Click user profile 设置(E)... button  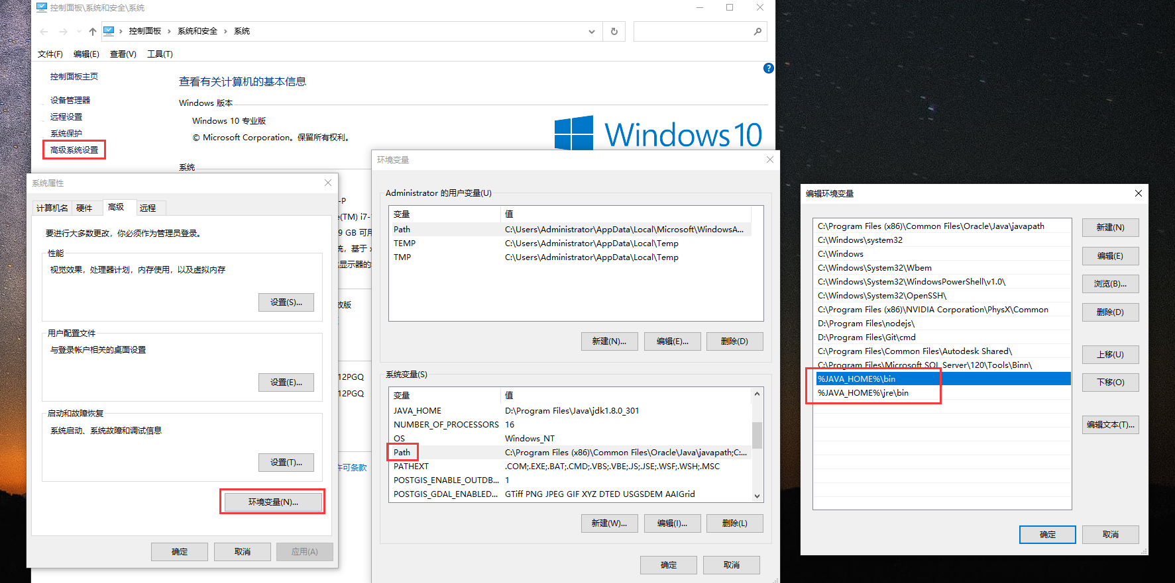point(286,382)
